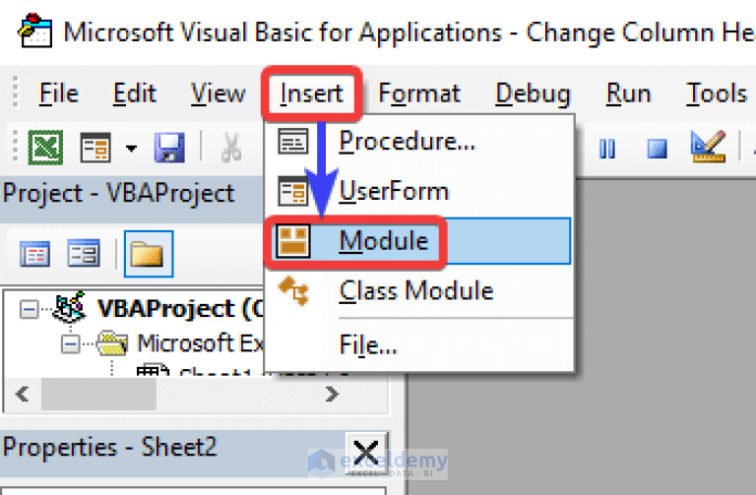Open the Debug menu
Viewport: 756px width, 495px height.
533,93
